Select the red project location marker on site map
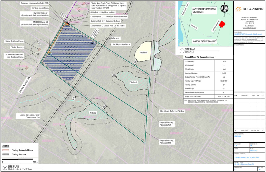 pos(222,24)
